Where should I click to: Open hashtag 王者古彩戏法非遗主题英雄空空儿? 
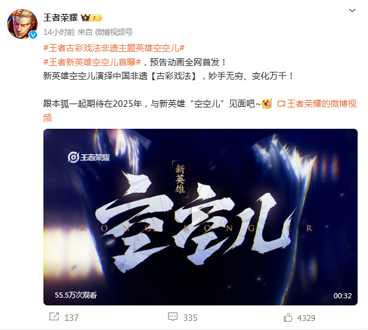point(114,49)
